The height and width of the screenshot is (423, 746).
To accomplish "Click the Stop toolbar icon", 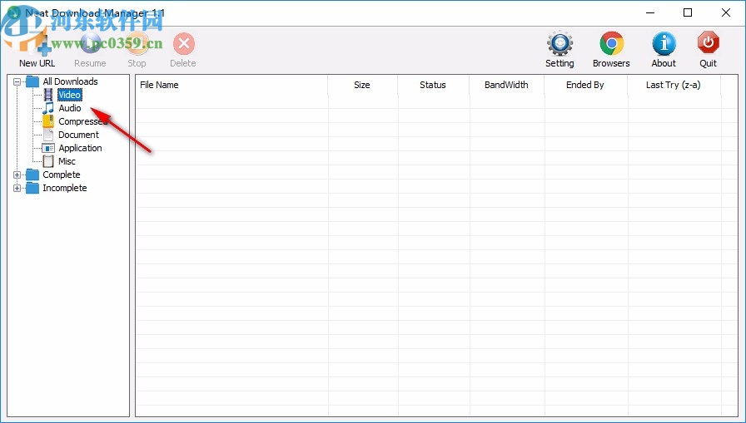I will click(137, 44).
